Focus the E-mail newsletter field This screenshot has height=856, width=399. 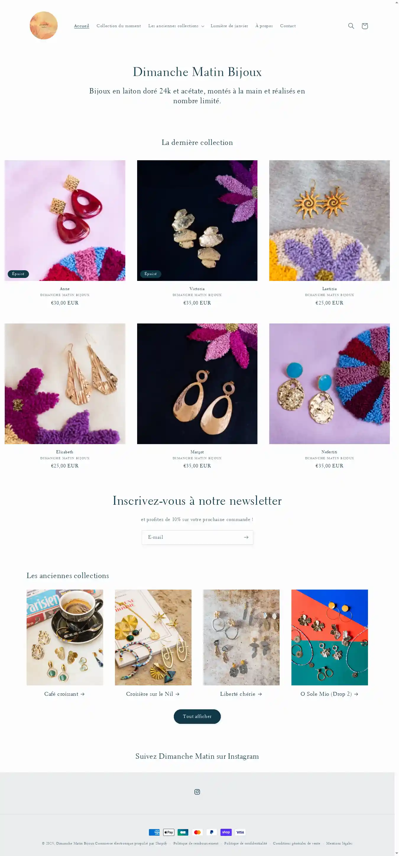192,537
